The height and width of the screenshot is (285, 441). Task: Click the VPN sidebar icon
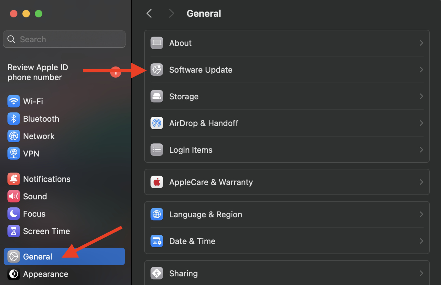pyautogui.click(x=14, y=153)
